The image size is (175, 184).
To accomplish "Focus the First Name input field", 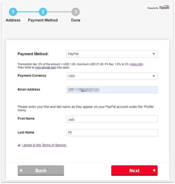I will tap(112, 119).
